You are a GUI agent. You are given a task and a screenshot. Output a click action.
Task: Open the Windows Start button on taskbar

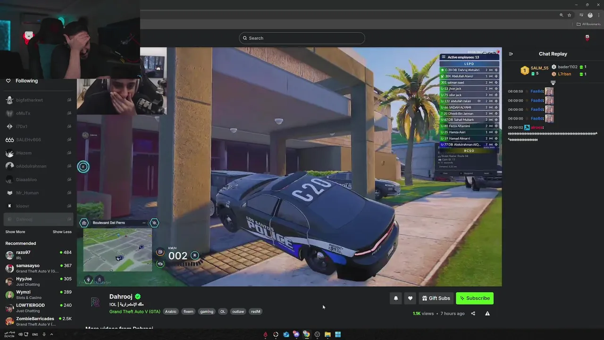(338, 334)
